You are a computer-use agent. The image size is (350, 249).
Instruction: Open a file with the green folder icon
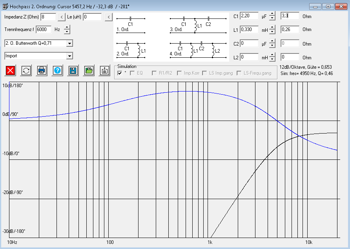(x=89, y=70)
